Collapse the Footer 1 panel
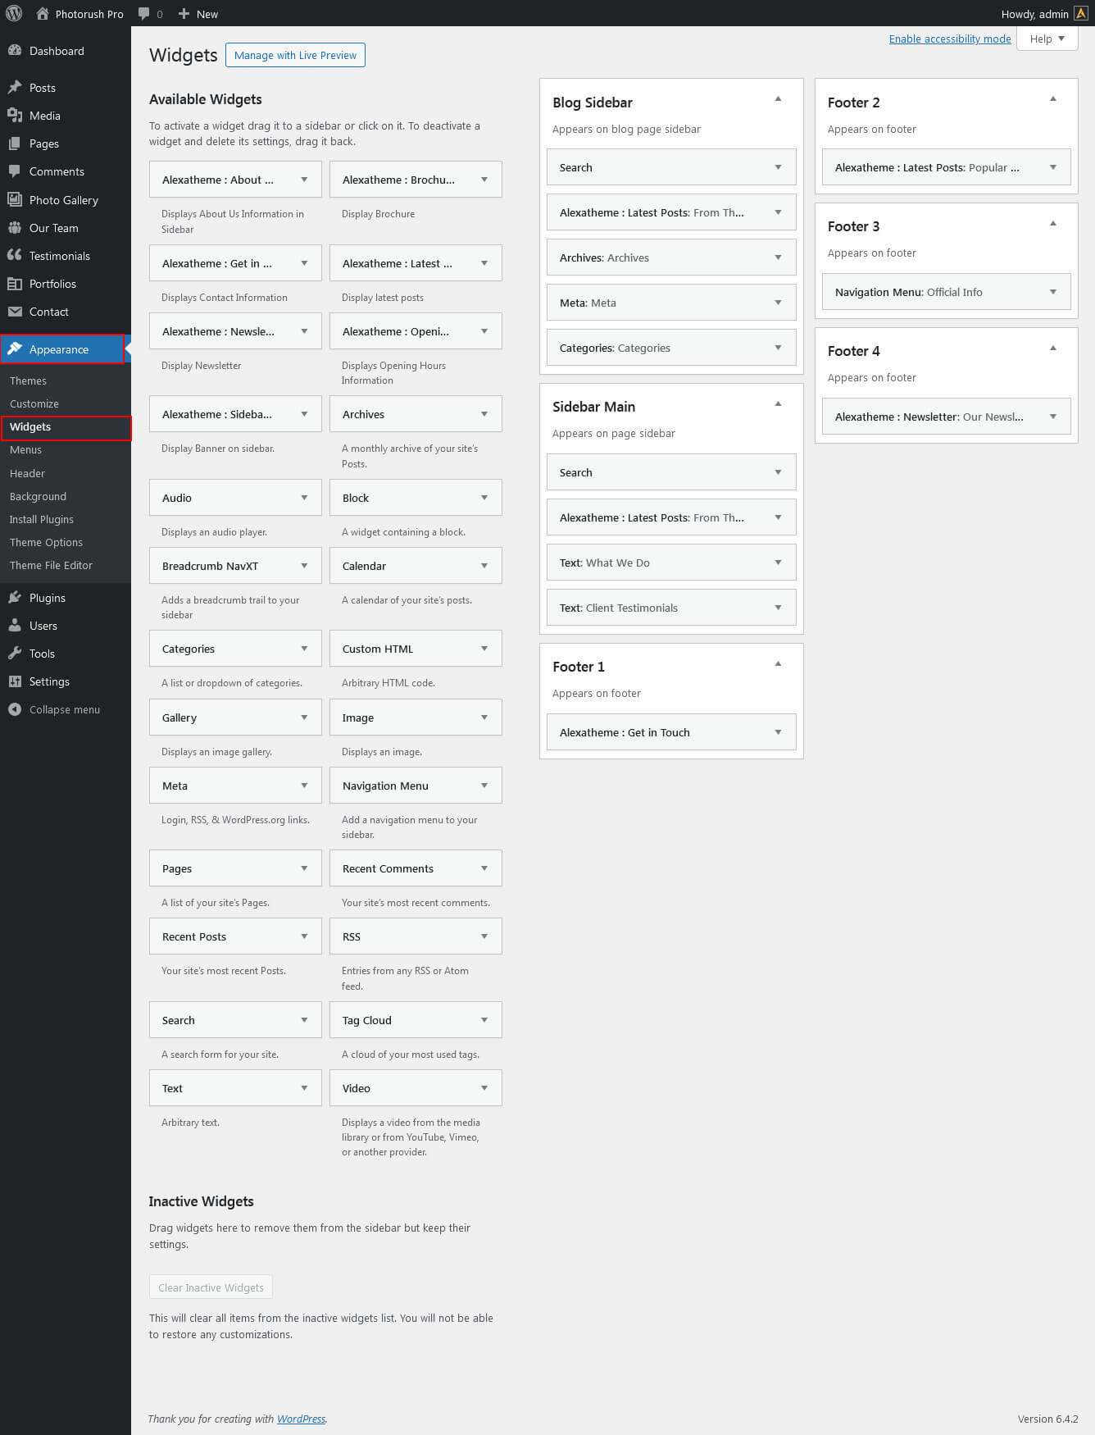 click(778, 663)
